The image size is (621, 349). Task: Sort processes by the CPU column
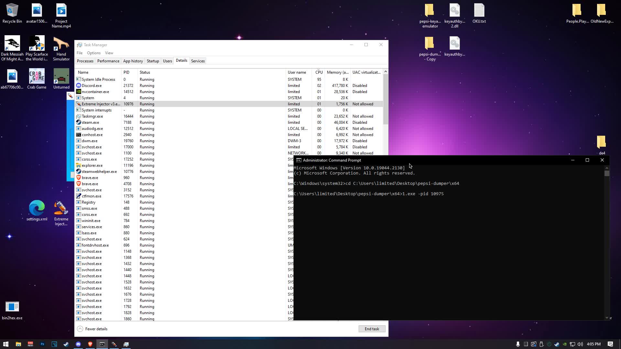pos(319,72)
